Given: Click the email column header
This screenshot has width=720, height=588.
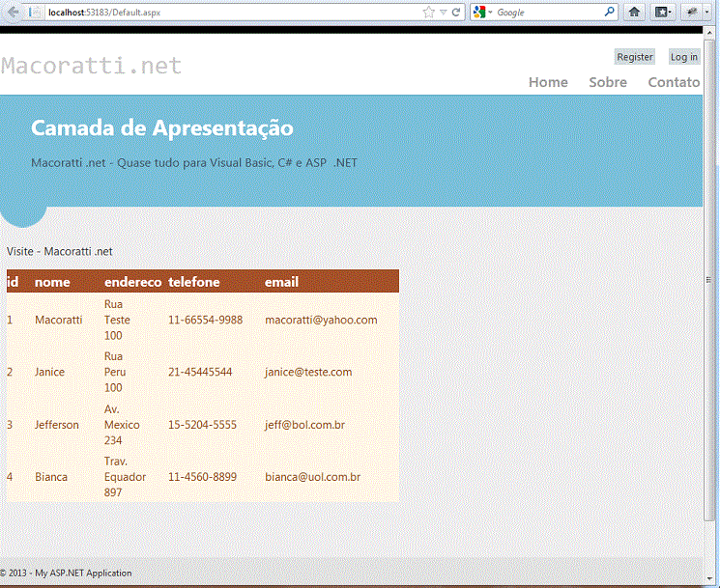Looking at the screenshot, I should (x=281, y=282).
